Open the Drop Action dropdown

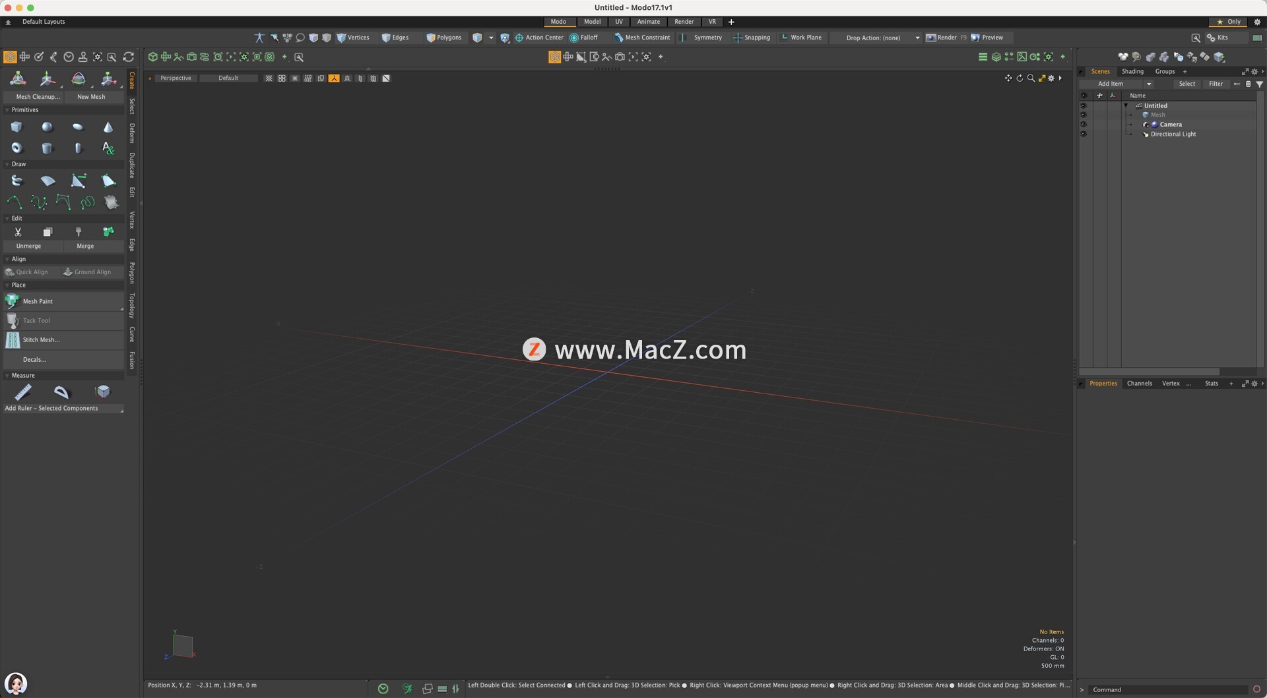[x=876, y=38]
